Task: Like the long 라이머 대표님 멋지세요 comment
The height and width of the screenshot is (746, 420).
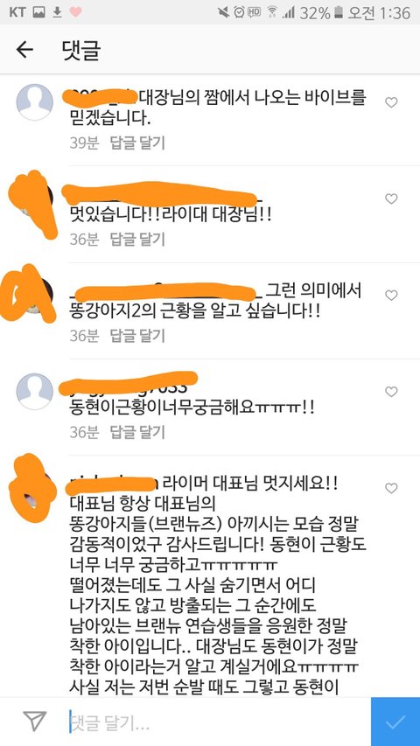Action: [391, 488]
